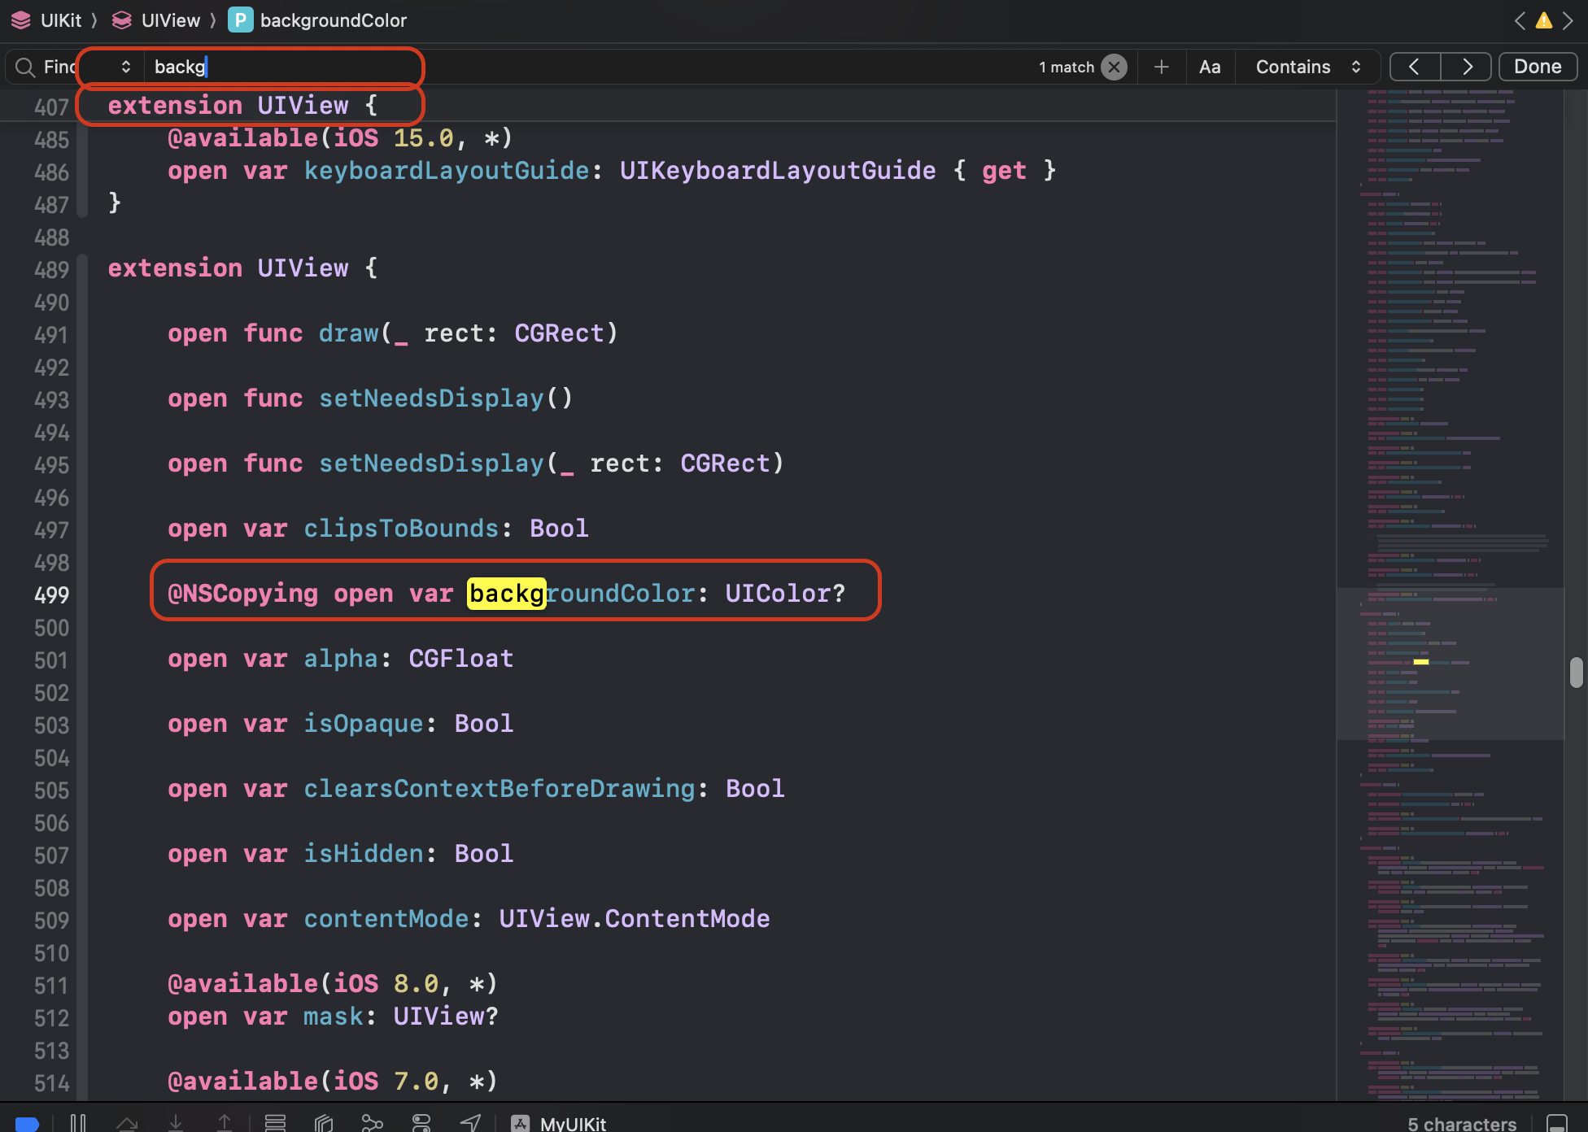Click the step over debug icon
Viewport: 1588px width, 1132px height.
coord(127,1123)
